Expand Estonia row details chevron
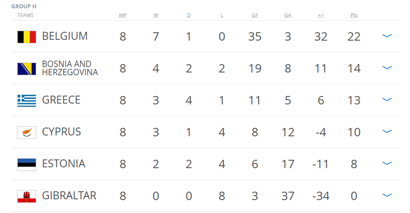This screenshot has height=213, width=410. [387, 163]
